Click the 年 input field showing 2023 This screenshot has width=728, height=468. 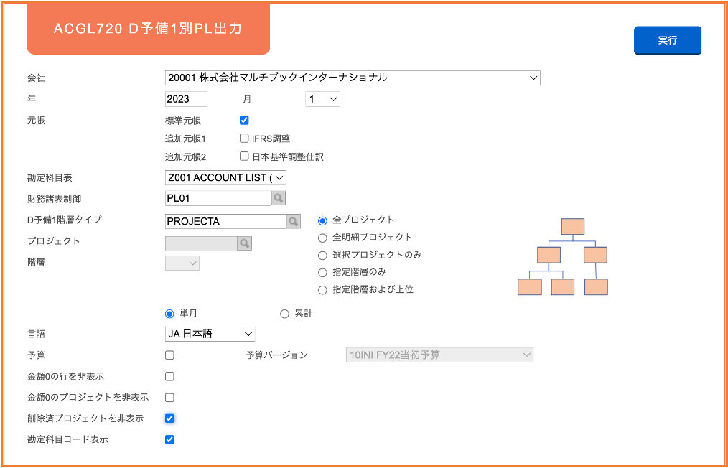coord(186,99)
